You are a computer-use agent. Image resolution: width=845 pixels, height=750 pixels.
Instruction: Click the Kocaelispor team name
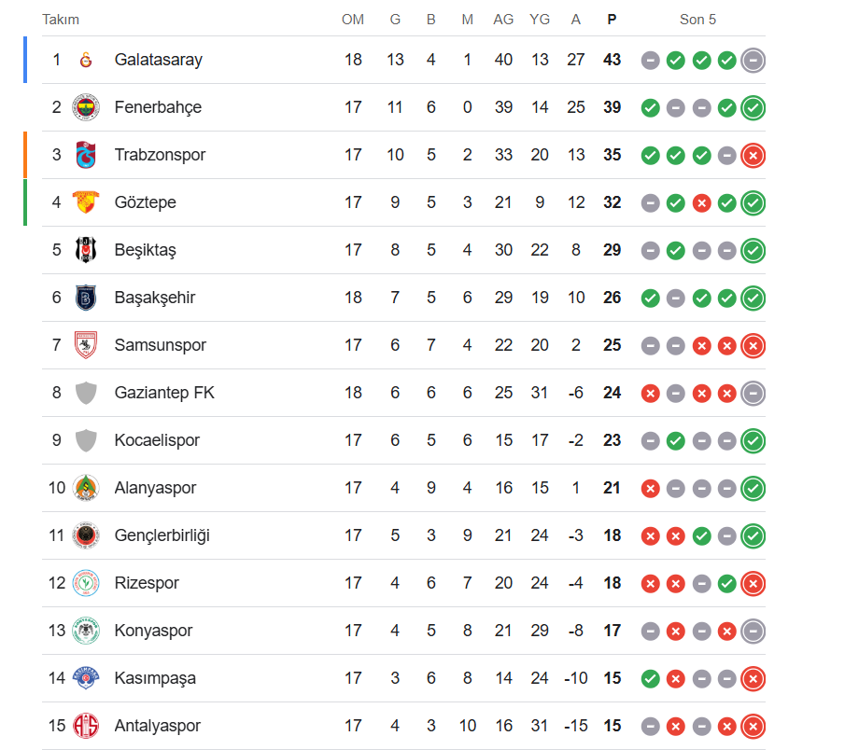pos(157,440)
